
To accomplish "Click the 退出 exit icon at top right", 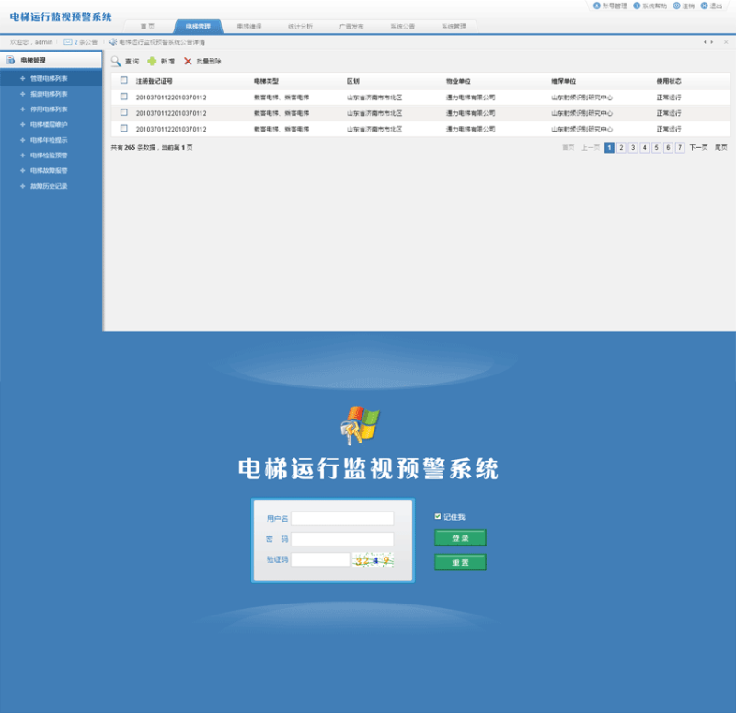I will click(704, 6).
